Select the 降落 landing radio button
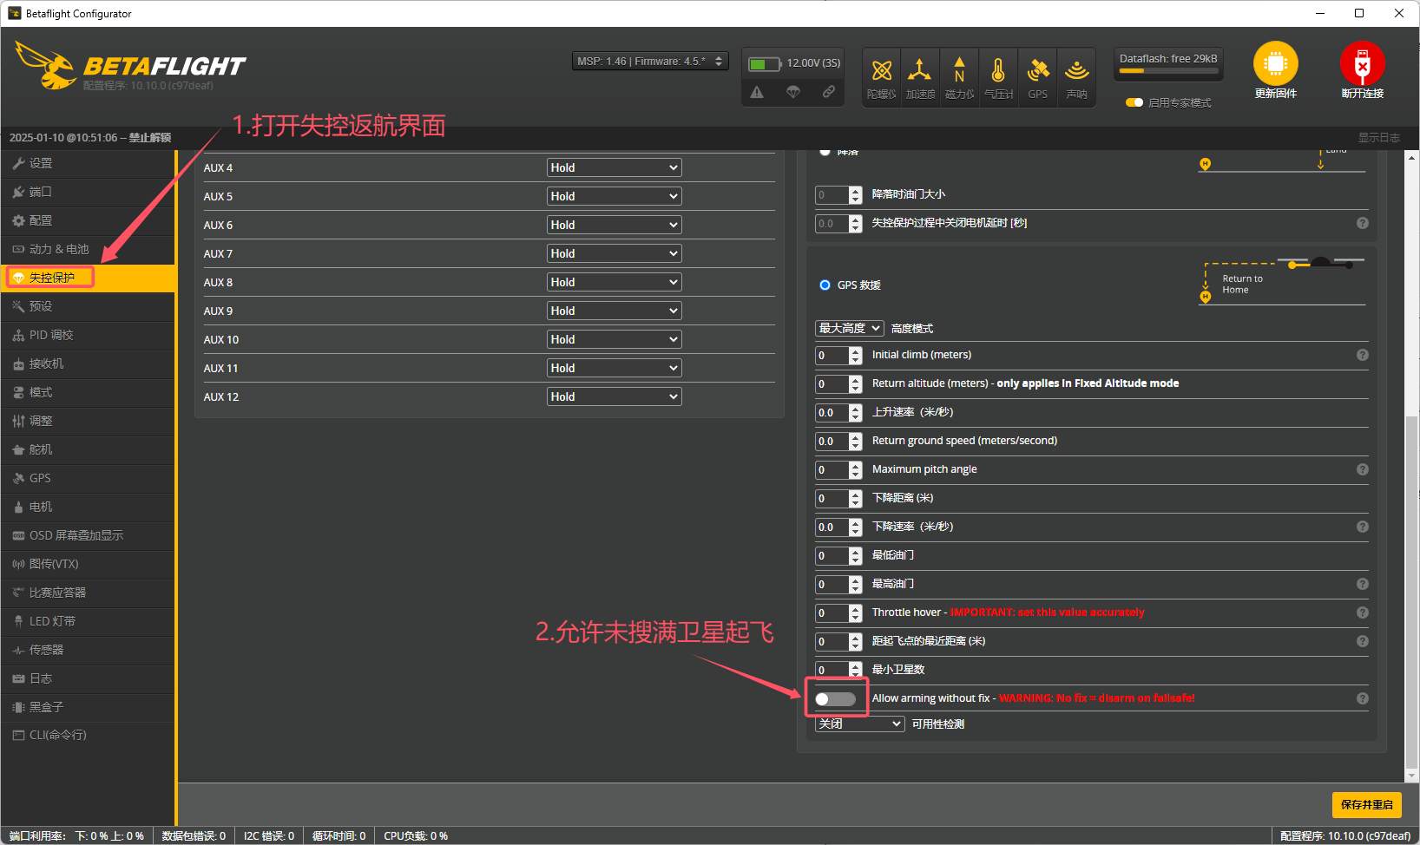The height and width of the screenshot is (845, 1420). point(825,152)
